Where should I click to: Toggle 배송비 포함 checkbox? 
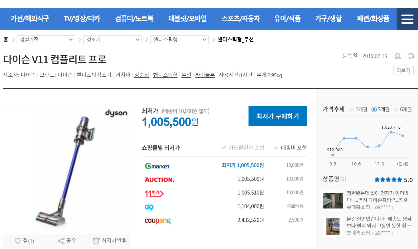(290, 147)
